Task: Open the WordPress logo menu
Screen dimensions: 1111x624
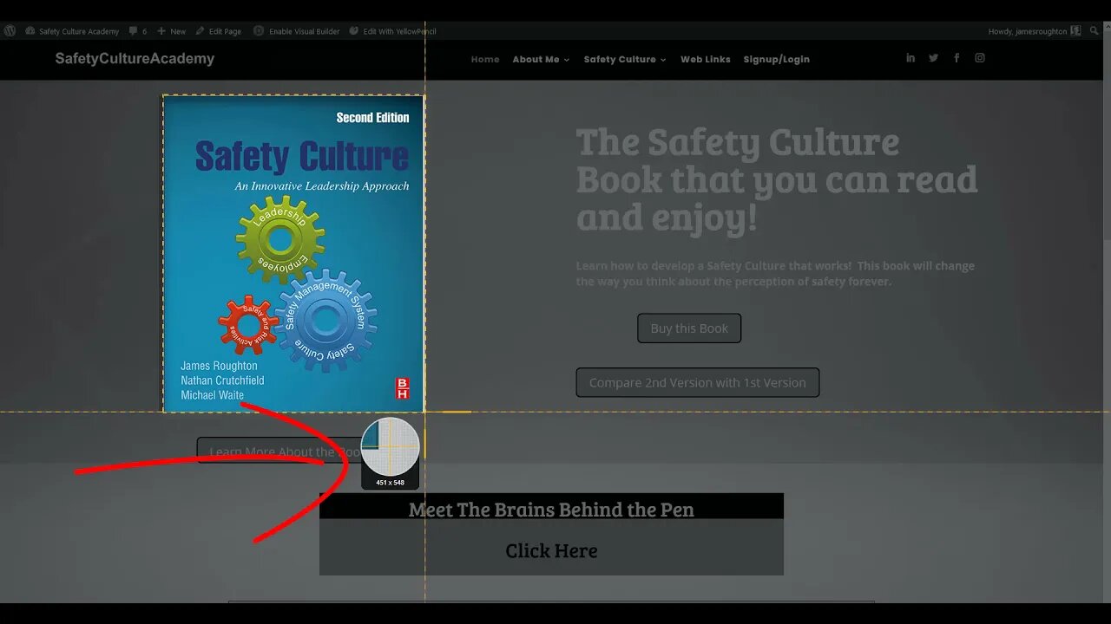Action: click(10, 31)
